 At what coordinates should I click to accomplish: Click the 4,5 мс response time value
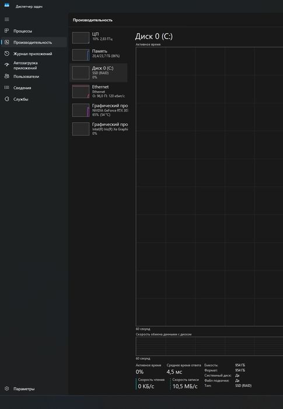[x=174, y=372]
